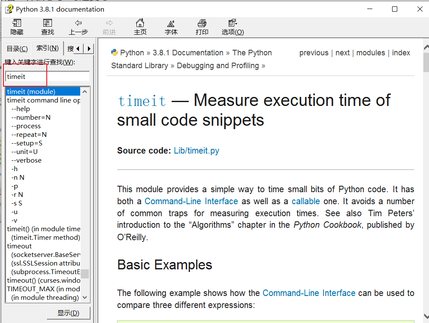The image size is (429, 323).
Task: Open the 'callable' link
Action: point(305,201)
